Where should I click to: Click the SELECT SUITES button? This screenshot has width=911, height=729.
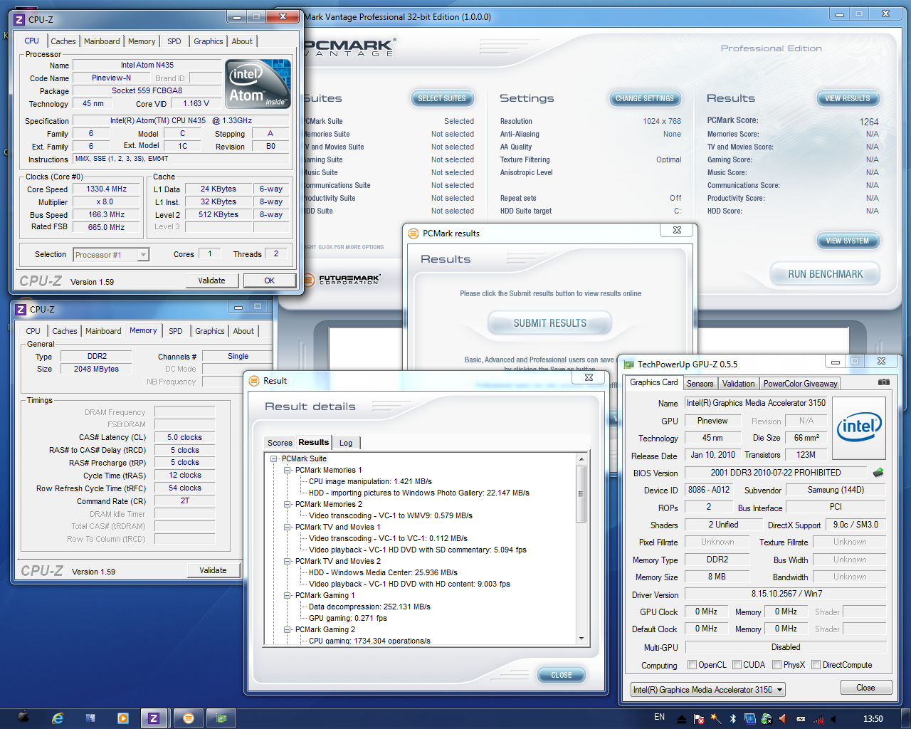tap(441, 98)
